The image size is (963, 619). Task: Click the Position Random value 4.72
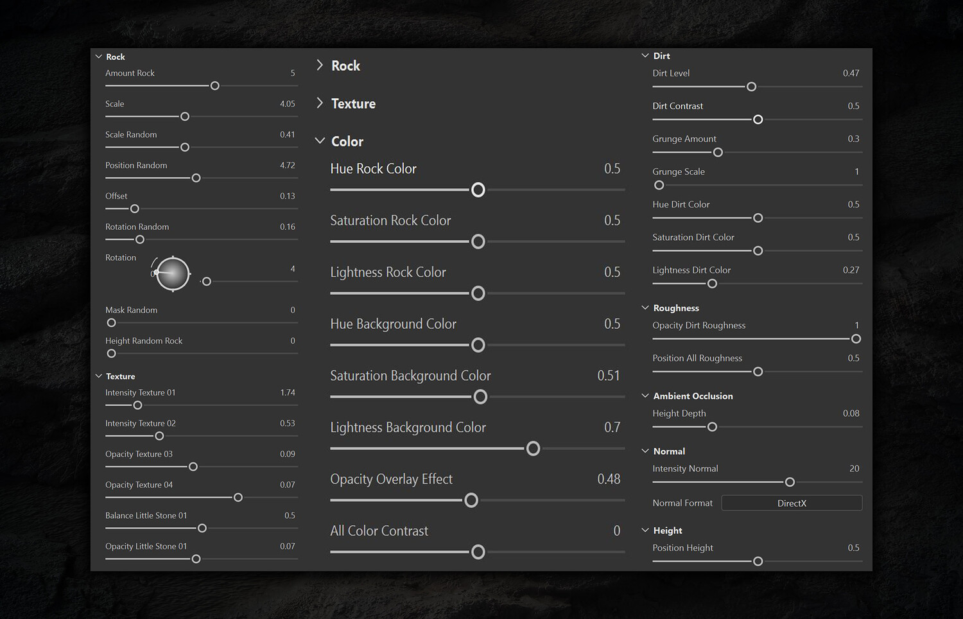[288, 165]
